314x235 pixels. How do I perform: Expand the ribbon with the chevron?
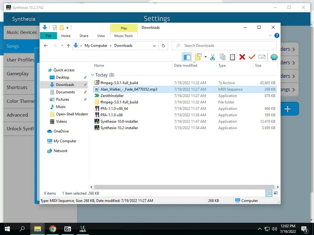pyautogui.click(x=270, y=35)
